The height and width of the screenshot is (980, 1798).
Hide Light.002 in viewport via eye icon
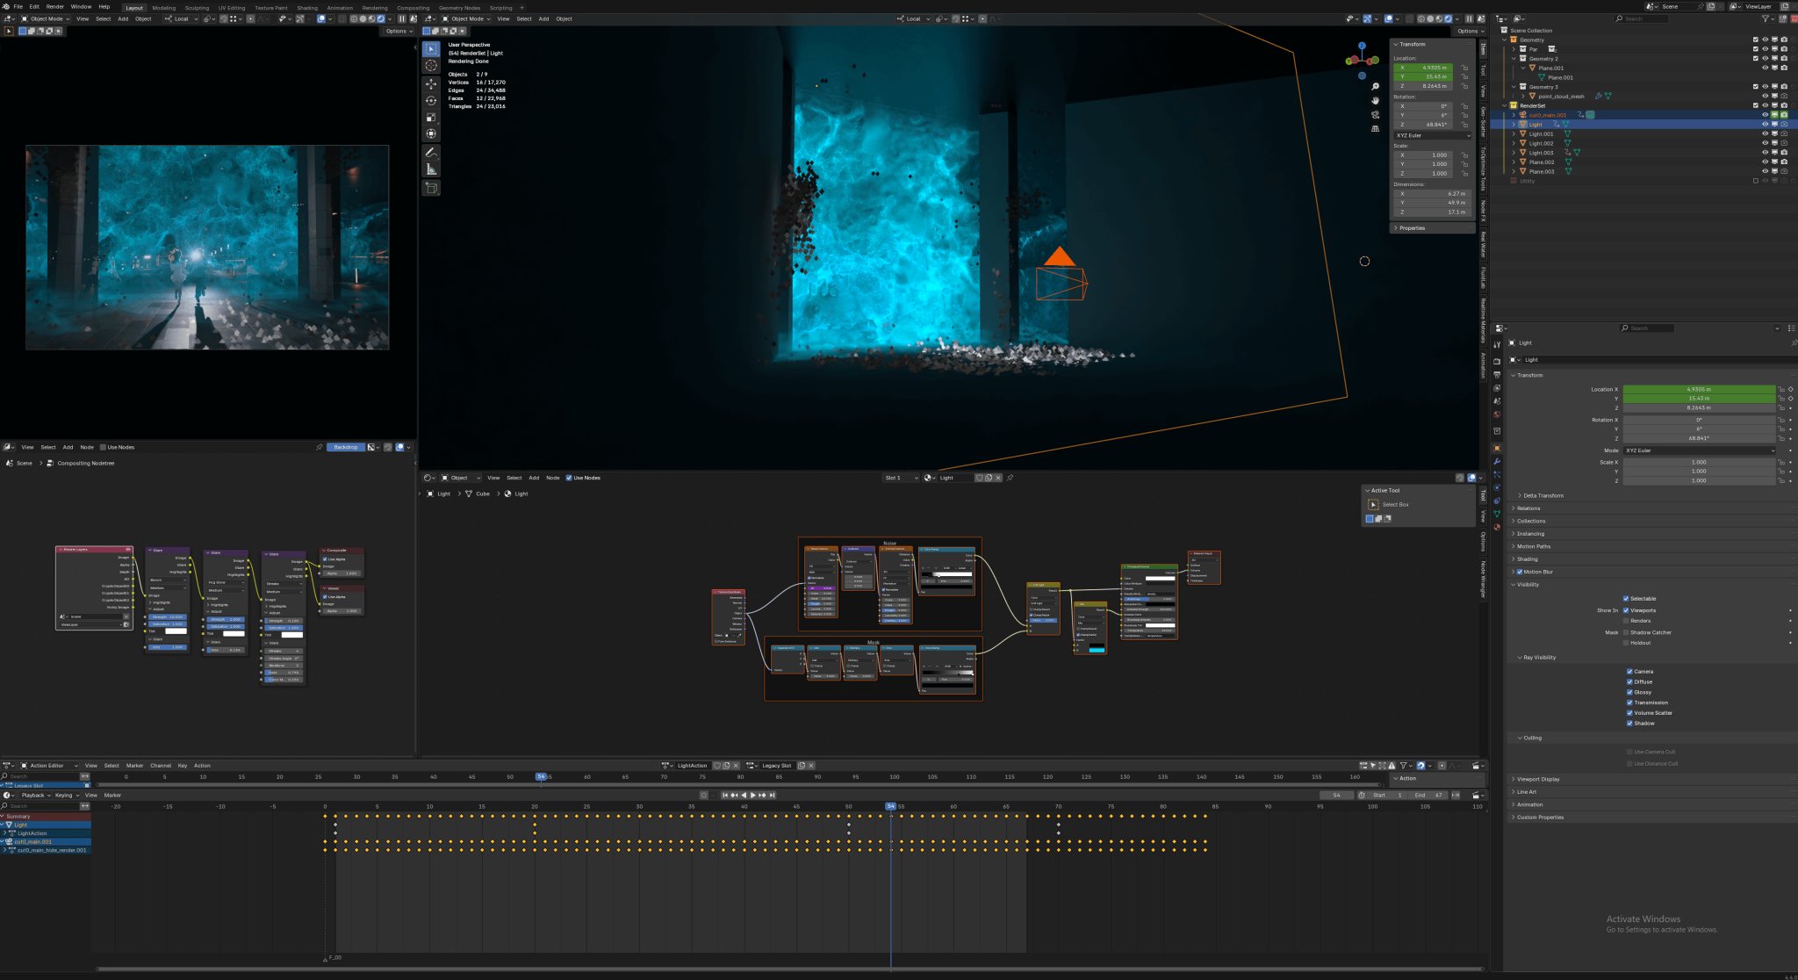point(1765,143)
